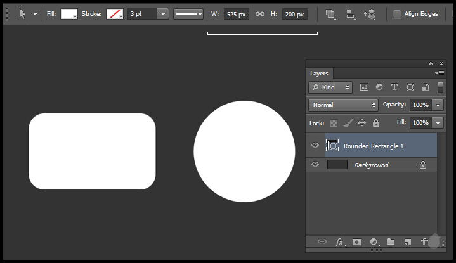The height and width of the screenshot is (263, 456).
Task: Open the path operations icon
Action: (x=330, y=14)
